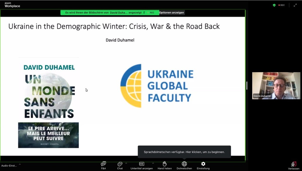302x171 pixels.
Task: Click Optionen anzeigen in share bar
Action: pyautogui.click(x=172, y=13)
